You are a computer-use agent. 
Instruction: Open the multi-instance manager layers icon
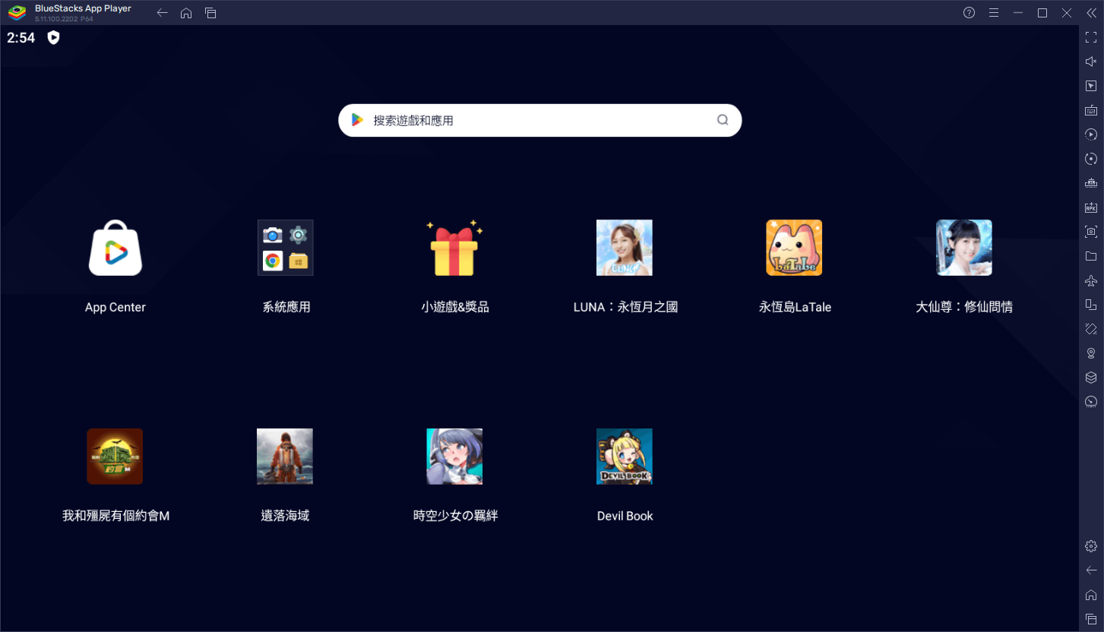click(1091, 378)
